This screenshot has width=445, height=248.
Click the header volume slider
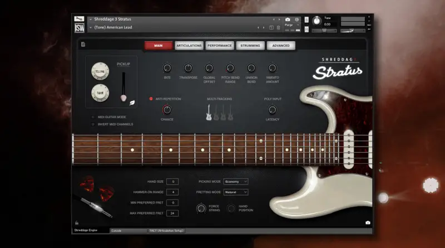353,31
